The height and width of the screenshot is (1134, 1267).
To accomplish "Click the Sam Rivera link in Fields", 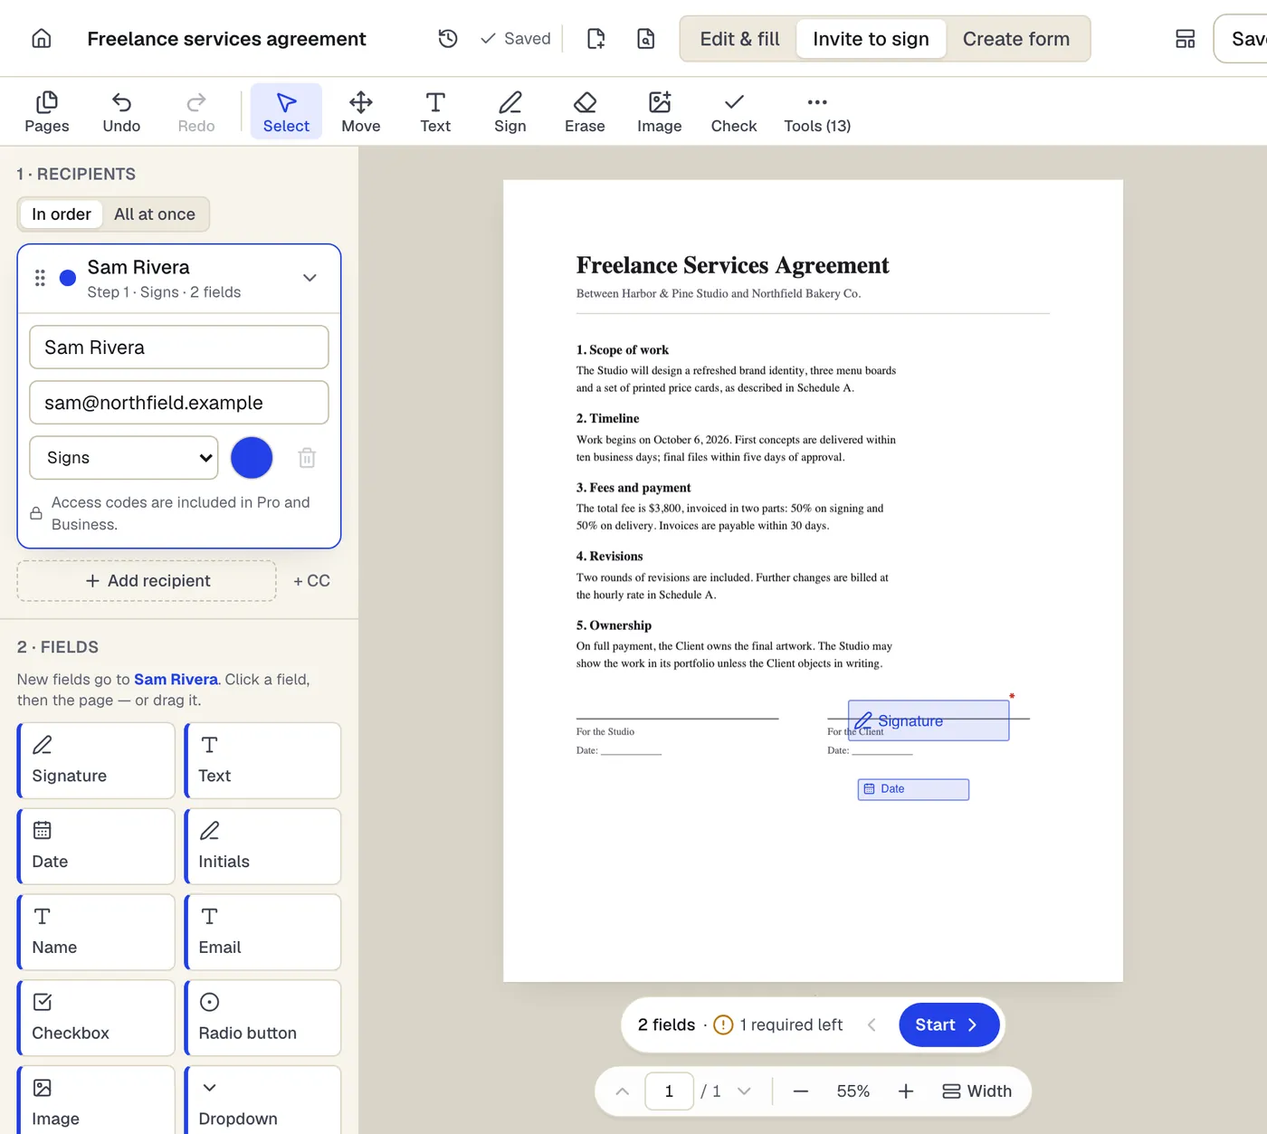I will tap(176, 680).
